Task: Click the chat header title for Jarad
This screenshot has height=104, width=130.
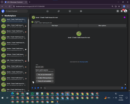Action: click(x=47, y=17)
